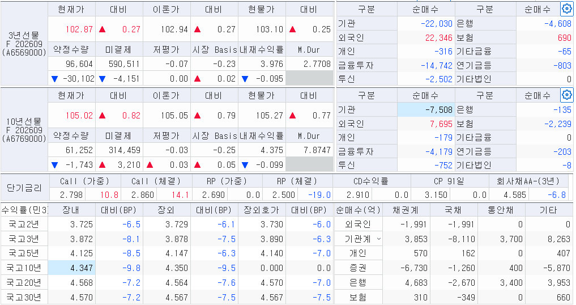Select the 국고2년 row label
This screenshot has height=305, width=576.
click(24, 224)
